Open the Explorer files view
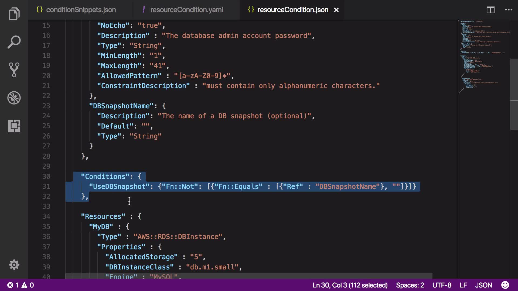 [14, 14]
